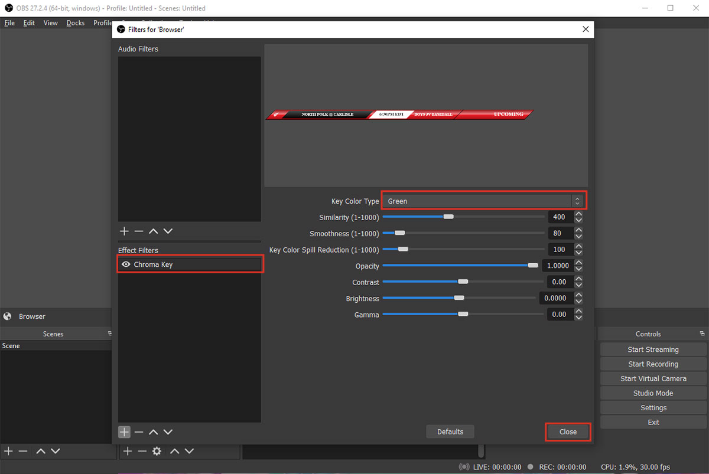This screenshot has height=474, width=709.
Task: Remove scene using Scenes minus icon
Action: tap(23, 451)
